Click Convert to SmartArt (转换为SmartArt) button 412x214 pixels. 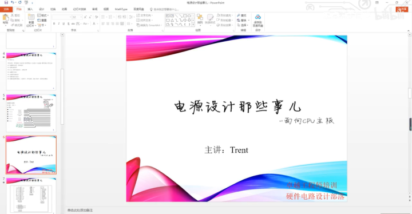point(148,25)
